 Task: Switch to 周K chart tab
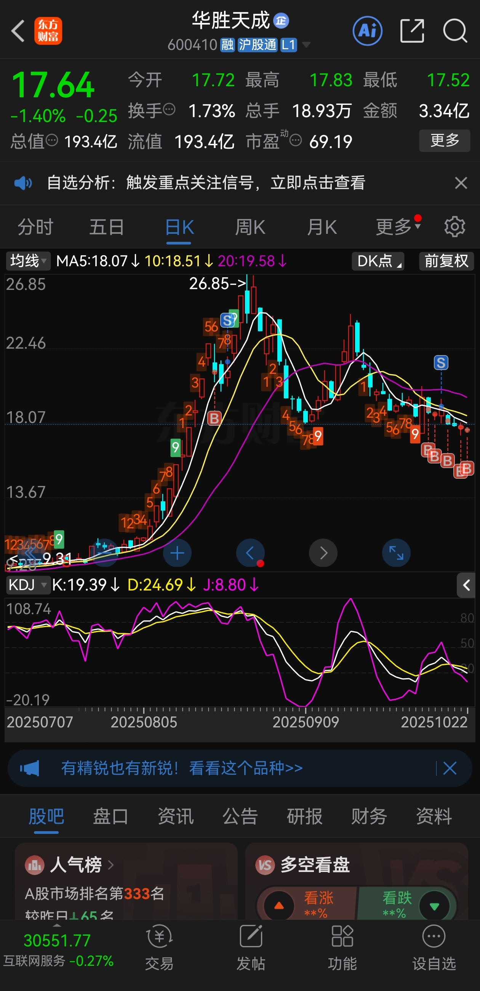pyautogui.click(x=250, y=227)
